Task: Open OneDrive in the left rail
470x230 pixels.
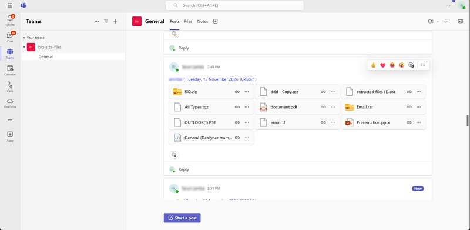Action: tap(10, 103)
